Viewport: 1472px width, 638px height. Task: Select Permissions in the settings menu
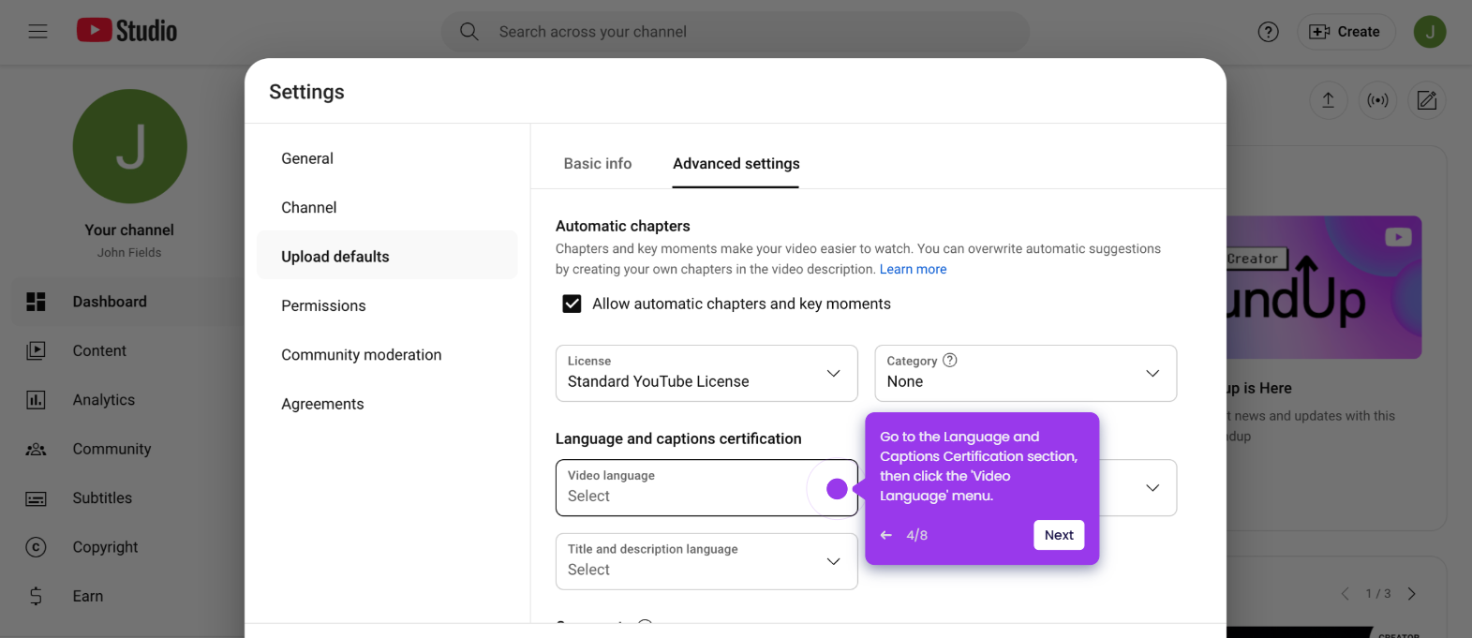323,305
